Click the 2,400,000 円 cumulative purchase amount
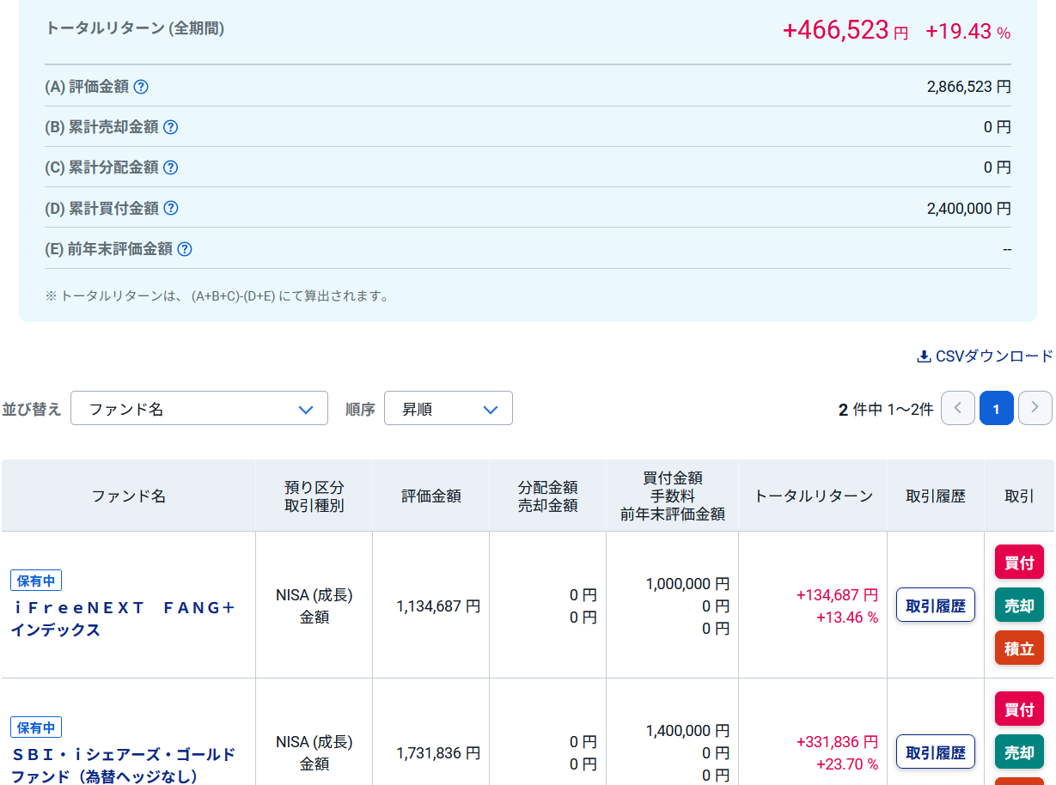Image resolution: width=1056 pixels, height=785 pixels. [x=969, y=208]
